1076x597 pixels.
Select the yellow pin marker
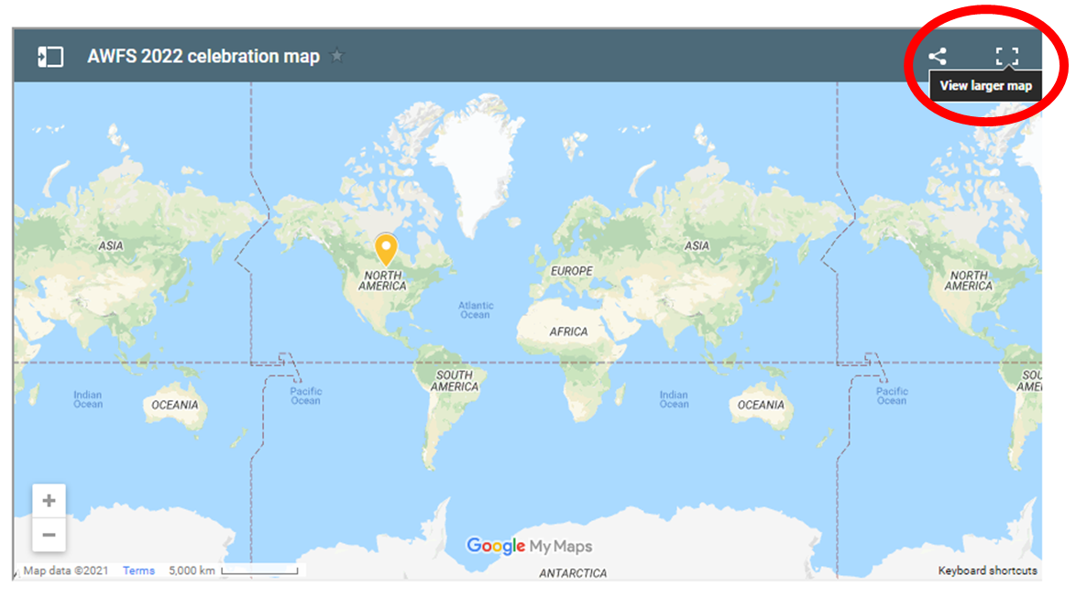pyautogui.click(x=386, y=248)
